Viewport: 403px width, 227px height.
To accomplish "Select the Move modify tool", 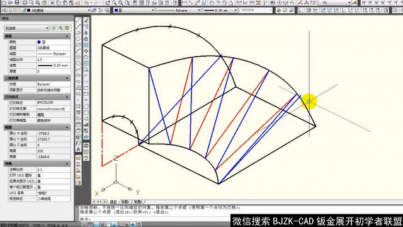I will [x=86, y=51].
